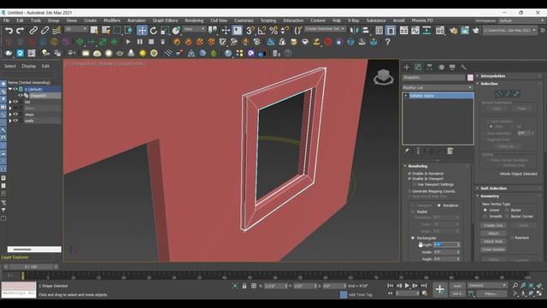Expand the Soft Selection rollout
Screen dimensions: 547x308
[x=493, y=188]
